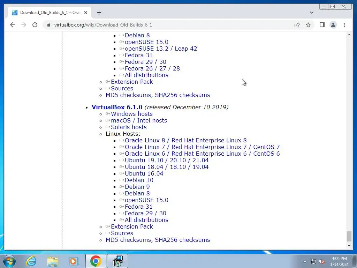Launch Internet Explorer from taskbar

pos(31,261)
